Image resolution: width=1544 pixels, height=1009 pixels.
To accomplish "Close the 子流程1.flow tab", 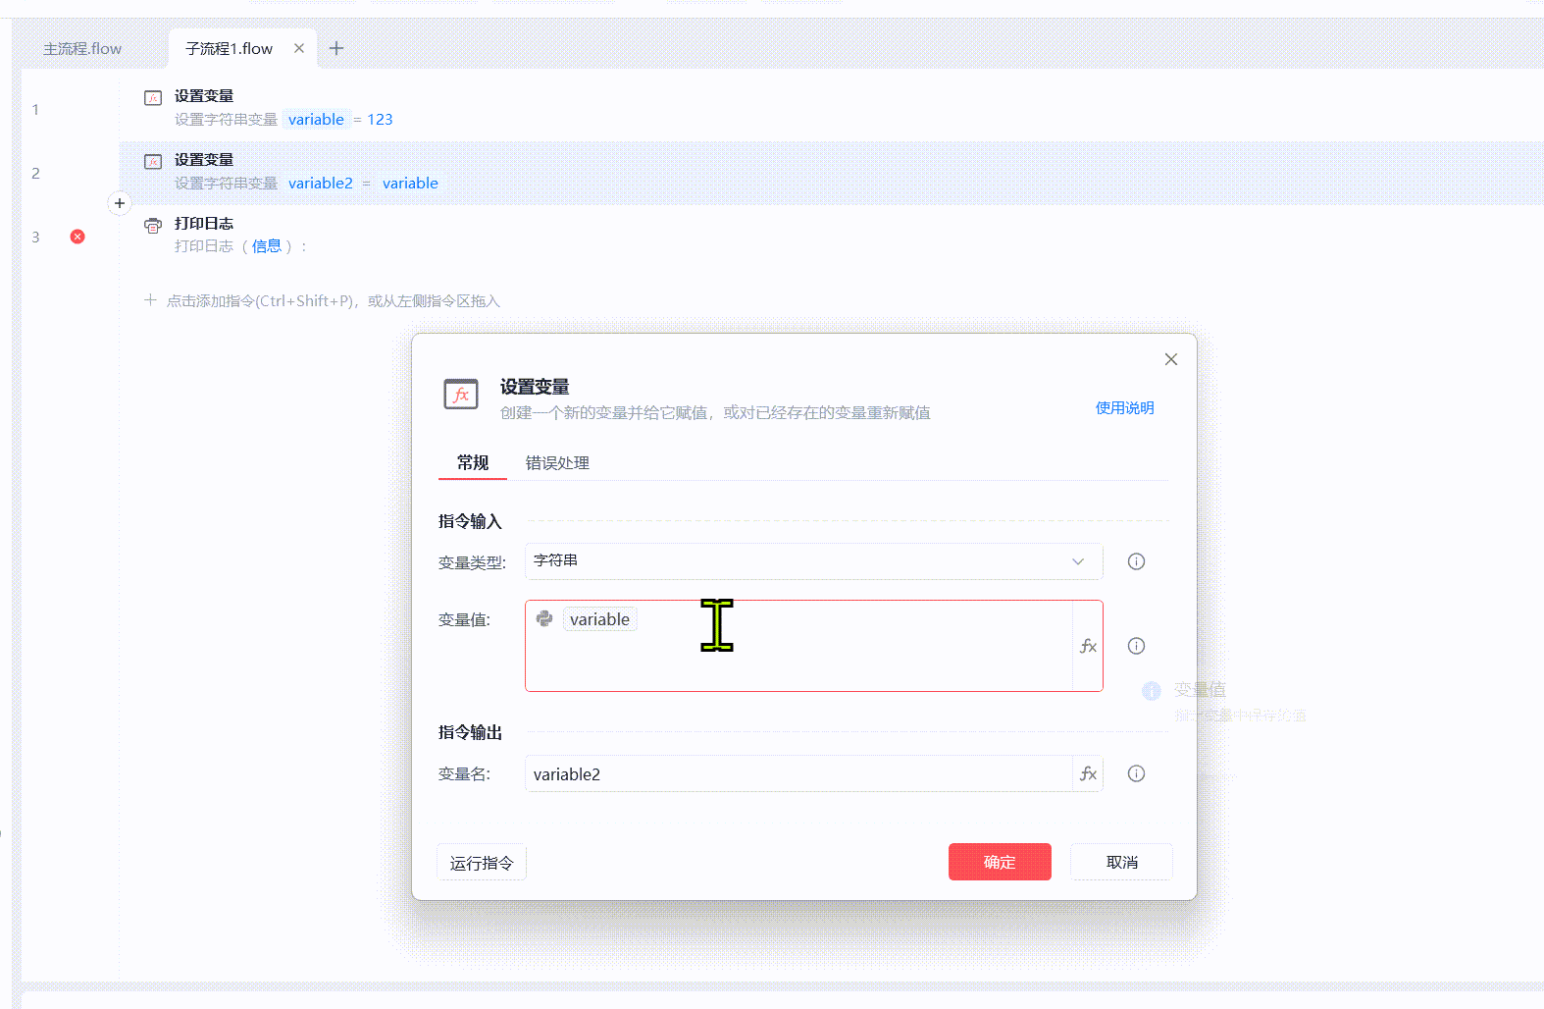I will tap(299, 48).
